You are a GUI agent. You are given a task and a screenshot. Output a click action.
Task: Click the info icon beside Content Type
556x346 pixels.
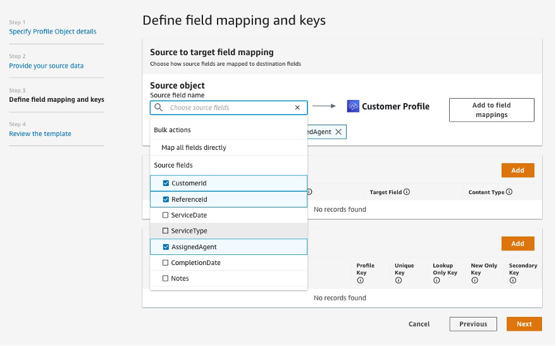(x=509, y=192)
